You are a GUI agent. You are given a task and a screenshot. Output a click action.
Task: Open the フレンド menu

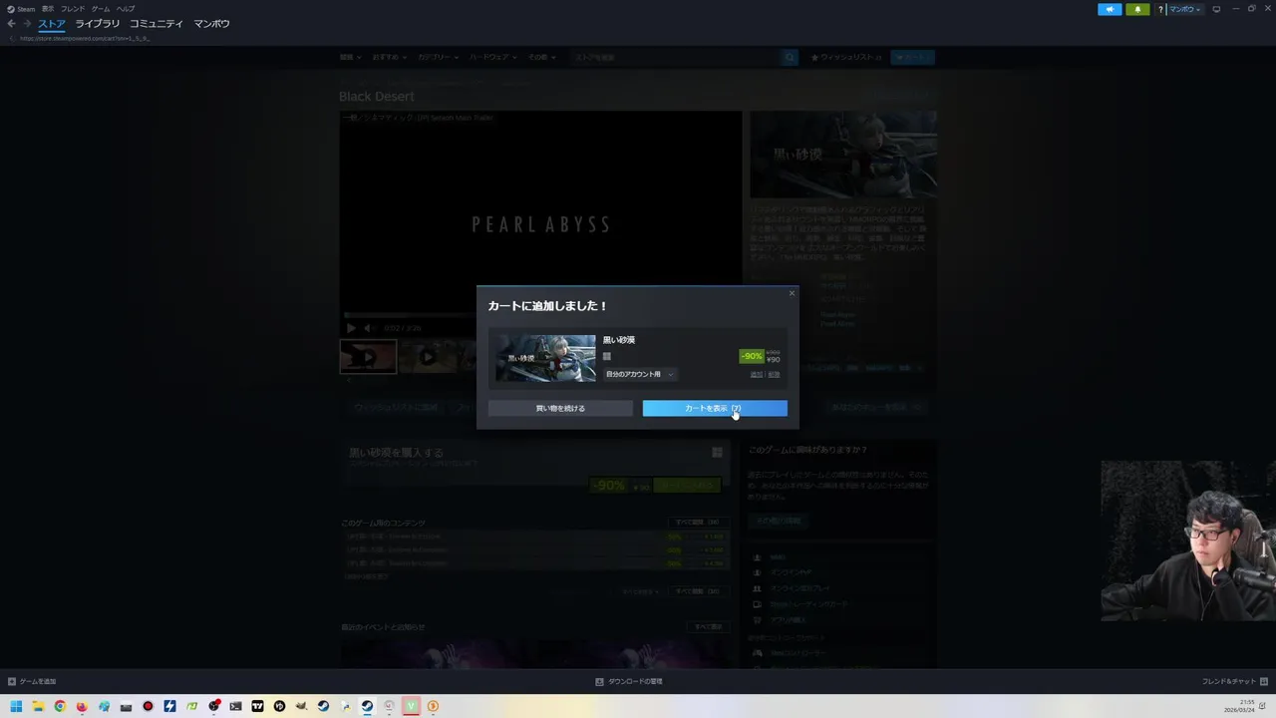[x=73, y=9]
